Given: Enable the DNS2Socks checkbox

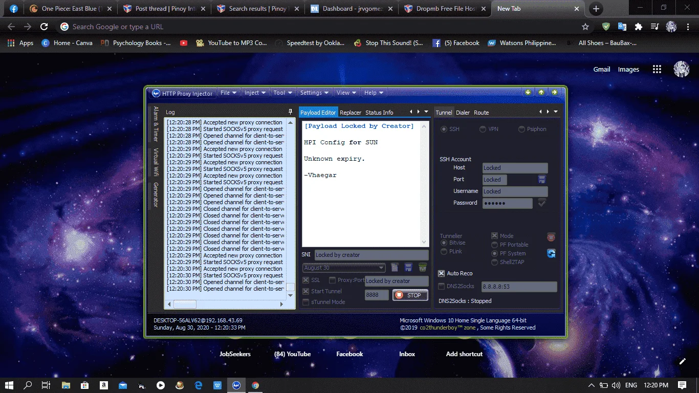Looking at the screenshot, I should click(x=442, y=287).
